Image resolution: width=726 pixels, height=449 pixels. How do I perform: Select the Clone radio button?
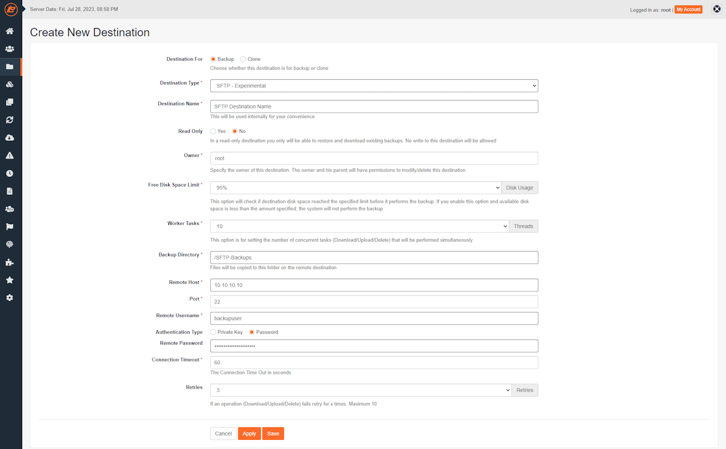coord(243,59)
